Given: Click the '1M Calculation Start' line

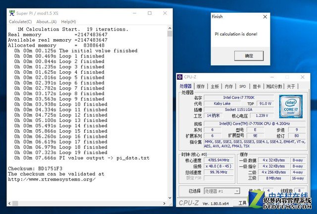Looking at the screenshot, I should pyautogui.click(x=73, y=29).
